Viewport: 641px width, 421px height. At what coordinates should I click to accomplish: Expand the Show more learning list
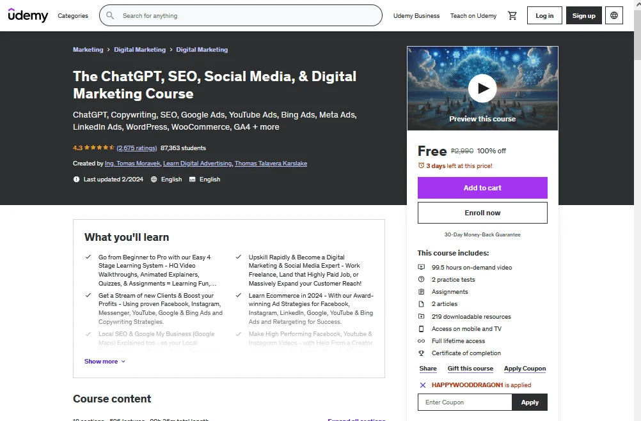coord(105,362)
